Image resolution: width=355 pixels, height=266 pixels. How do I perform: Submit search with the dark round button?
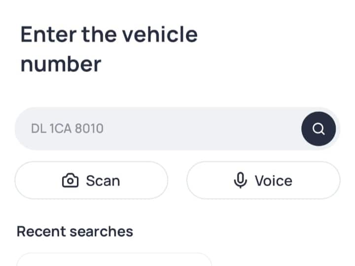319,129
